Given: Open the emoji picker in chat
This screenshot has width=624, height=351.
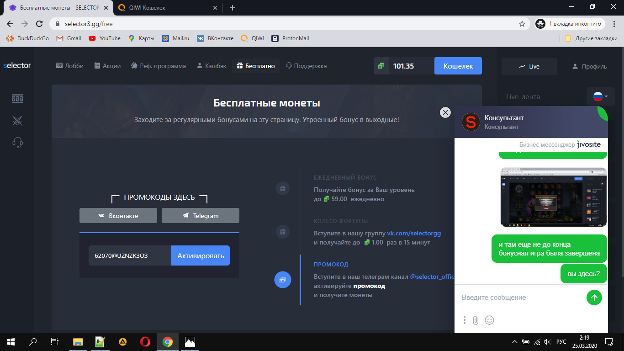Looking at the screenshot, I should tap(489, 320).
